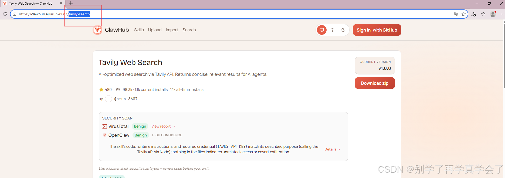Open the @arun-8687 author profile
Image resolution: width=505 pixels, height=178 pixels.
(x=126, y=99)
